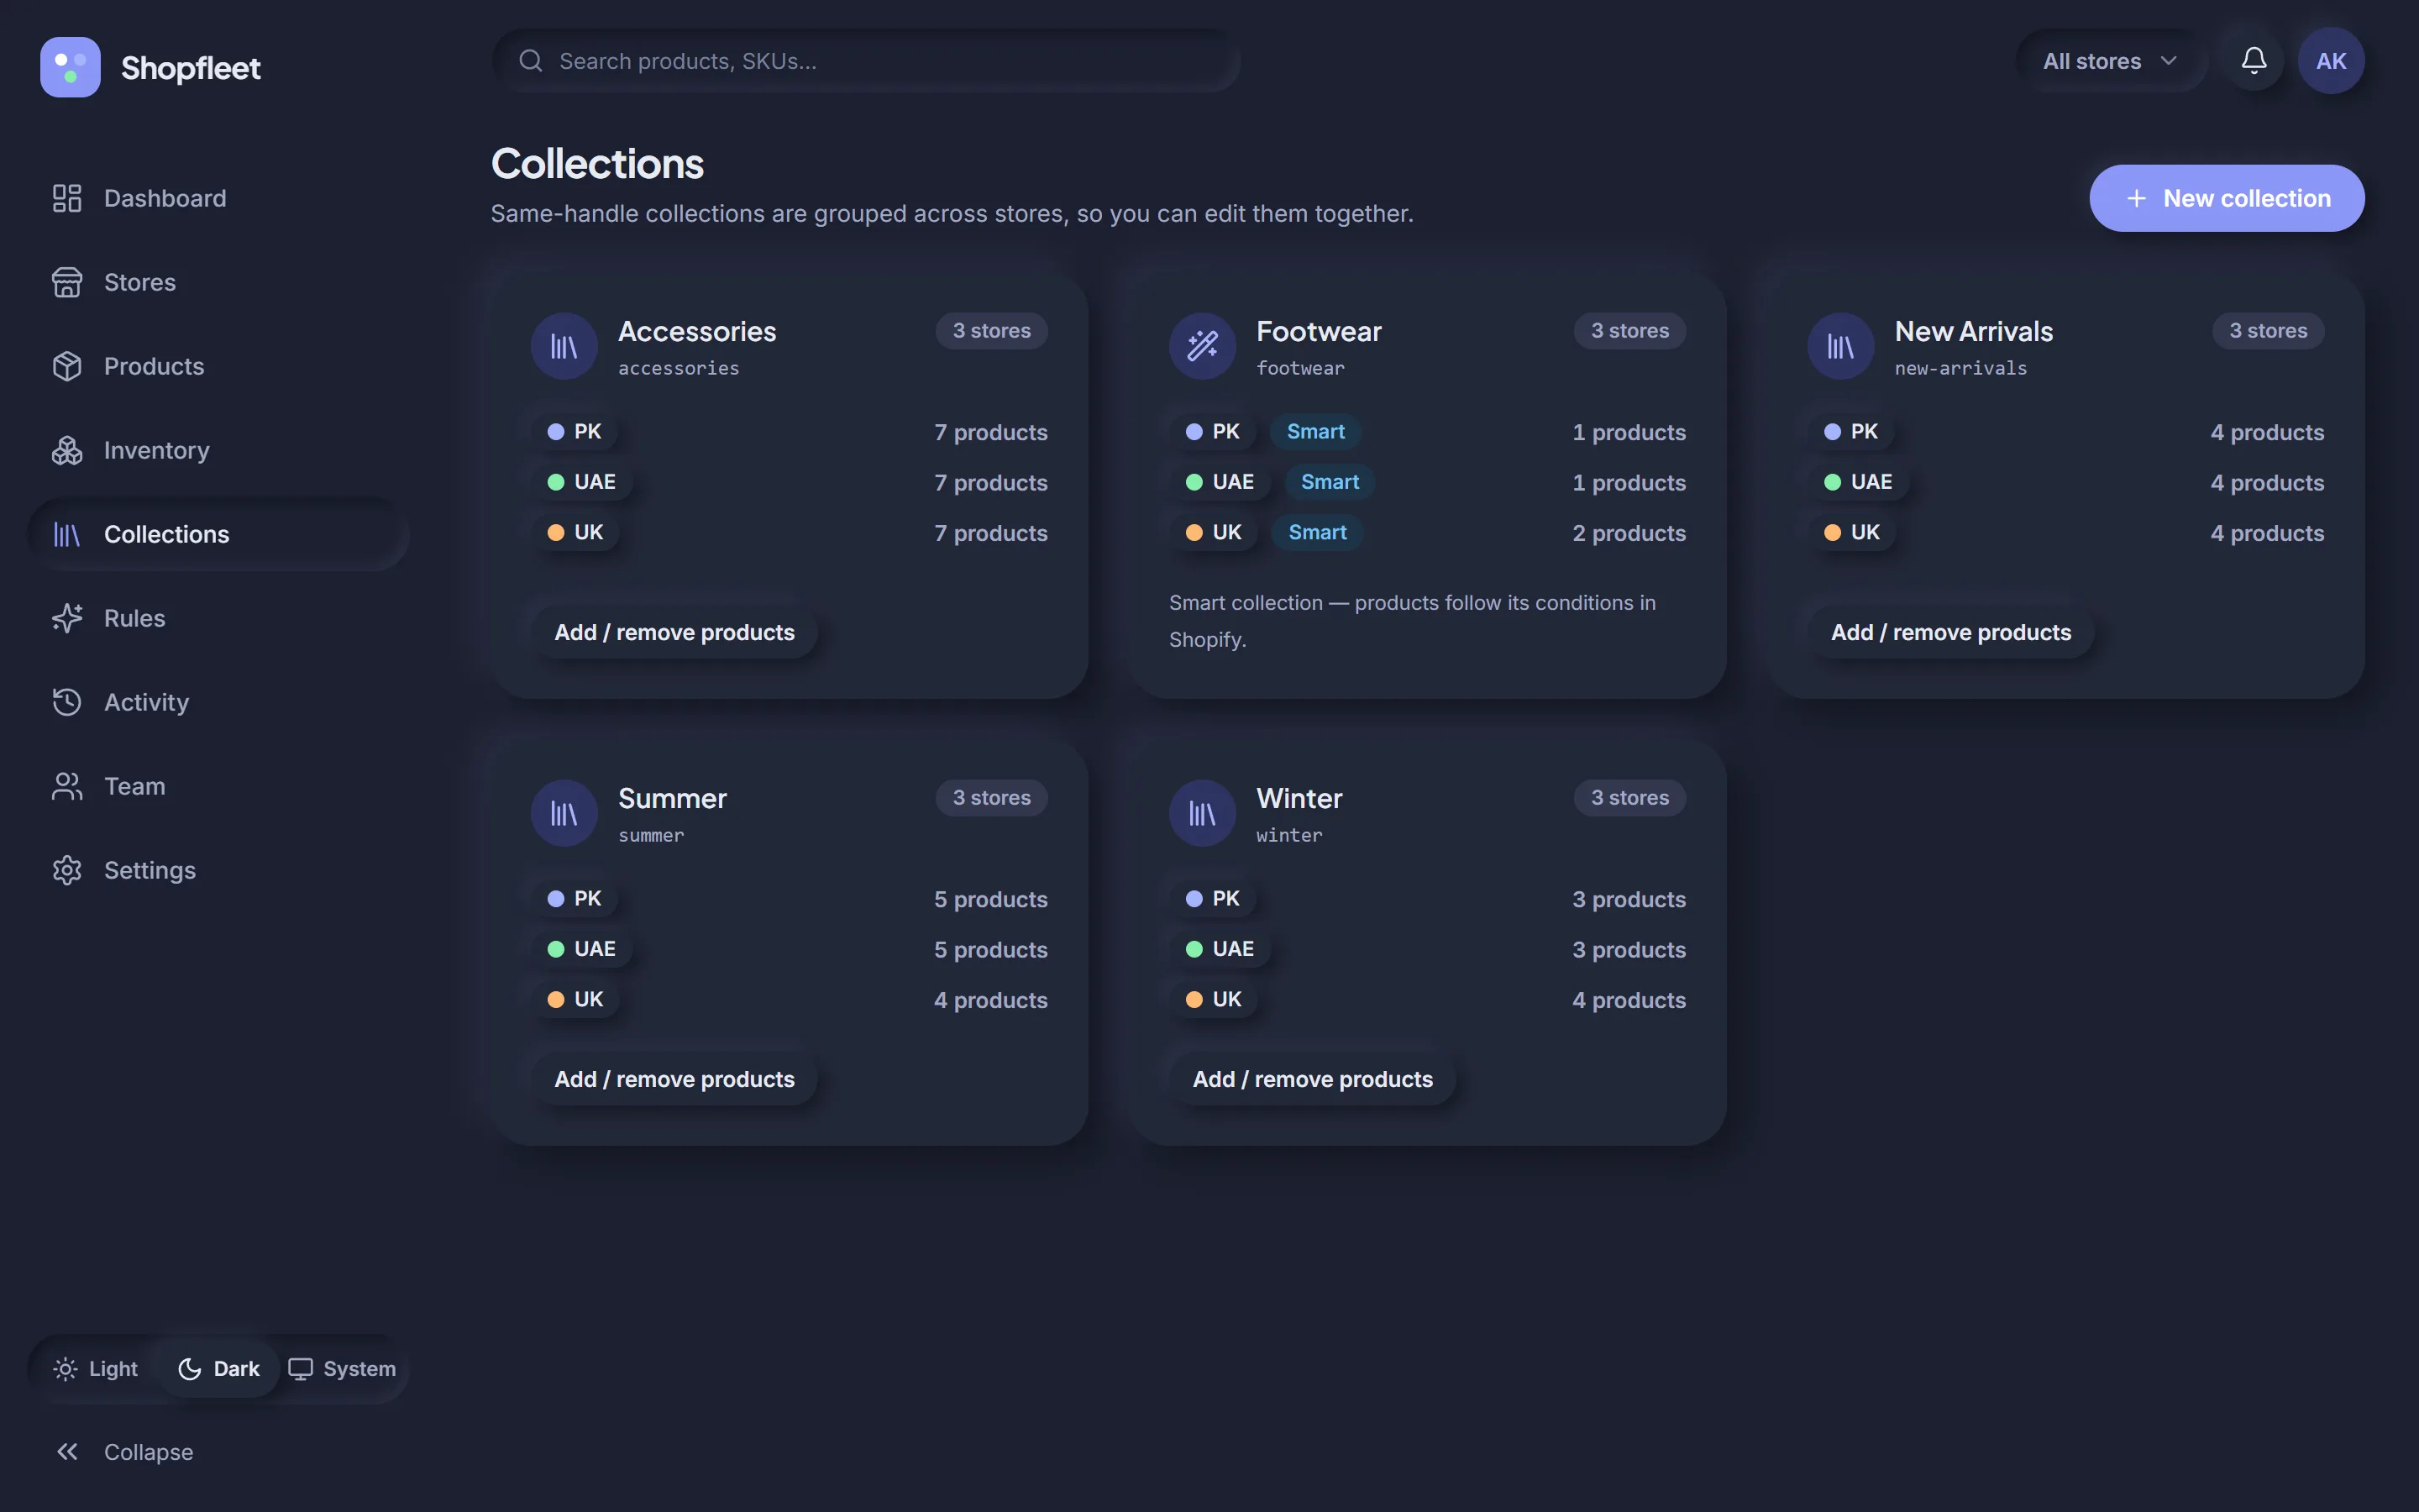Click the Accessories collection library icon
The image size is (2419, 1512).
564,347
